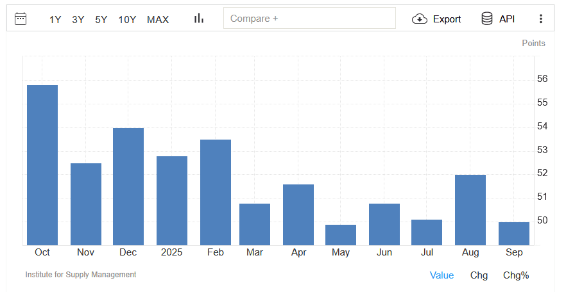
Task: Click the 52 axis value
Action: 542,173
